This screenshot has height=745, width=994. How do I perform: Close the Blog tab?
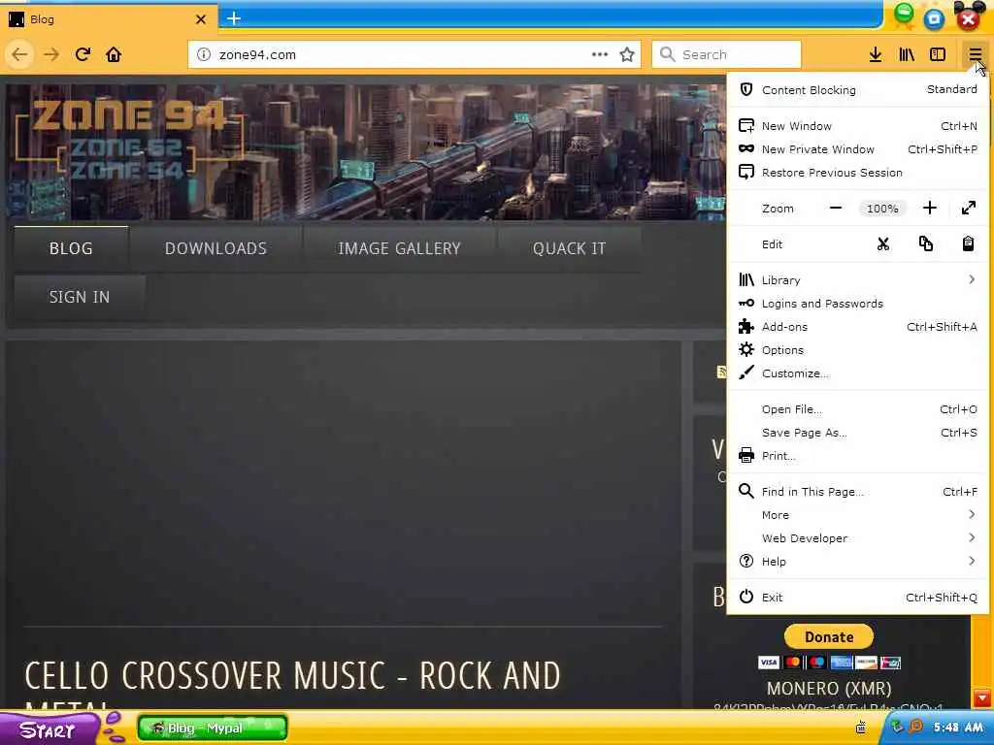(x=201, y=19)
